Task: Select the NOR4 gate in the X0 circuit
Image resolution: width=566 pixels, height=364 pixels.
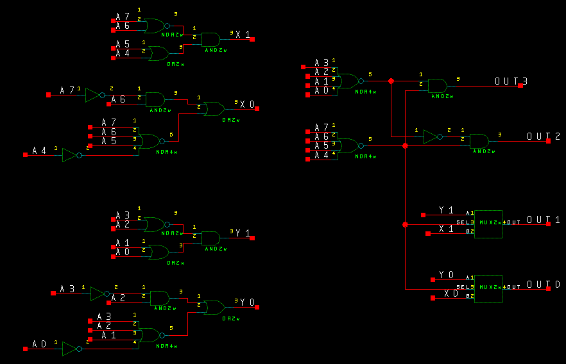Action: point(151,141)
